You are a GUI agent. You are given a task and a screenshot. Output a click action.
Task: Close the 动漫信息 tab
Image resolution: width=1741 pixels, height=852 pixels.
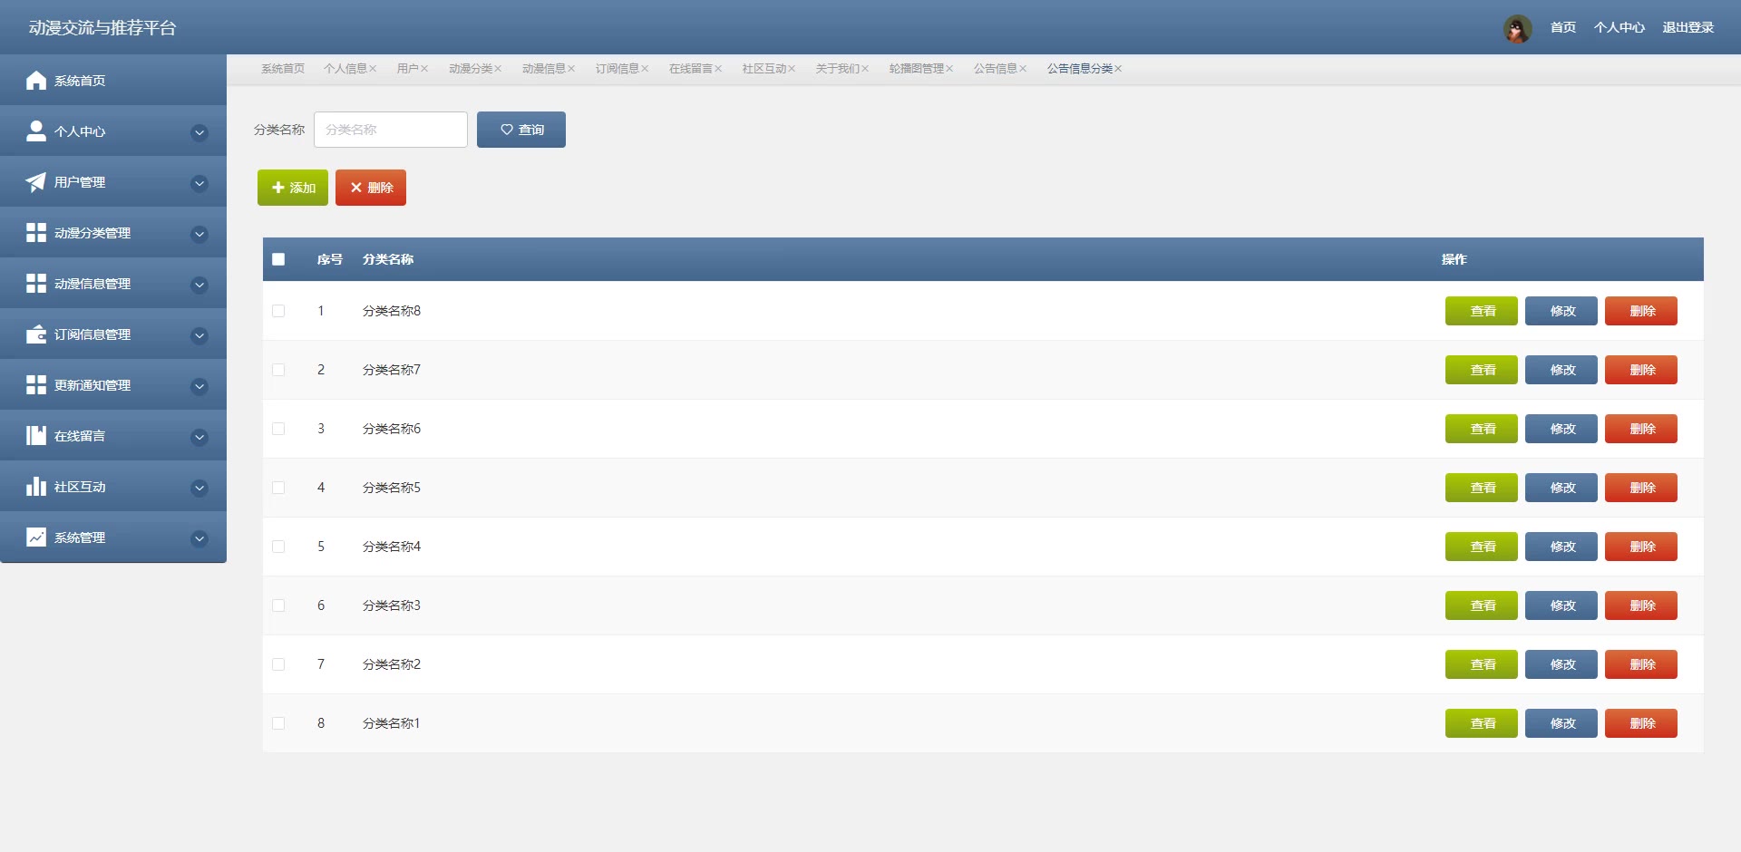[x=571, y=69]
